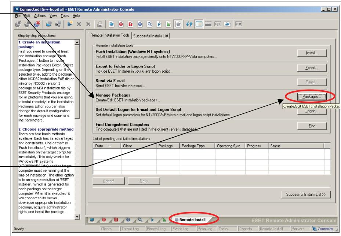Screen dimensions: 341x236
Task: Click the Operating Syst... column header
Action: pos(230,146)
